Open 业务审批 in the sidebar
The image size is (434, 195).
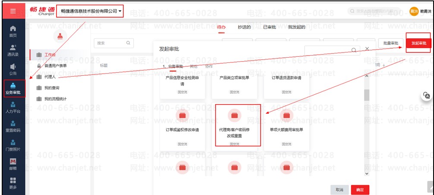pos(13,89)
